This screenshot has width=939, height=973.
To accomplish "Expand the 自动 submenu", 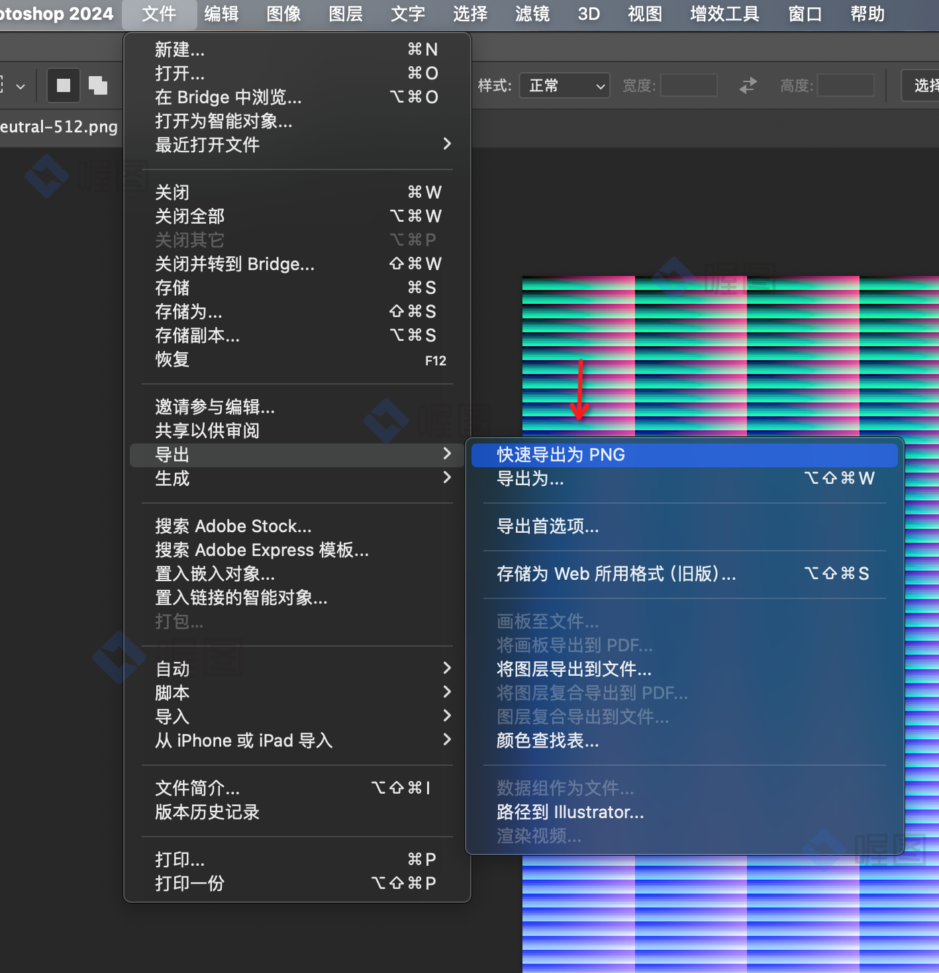I will (297, 669).
